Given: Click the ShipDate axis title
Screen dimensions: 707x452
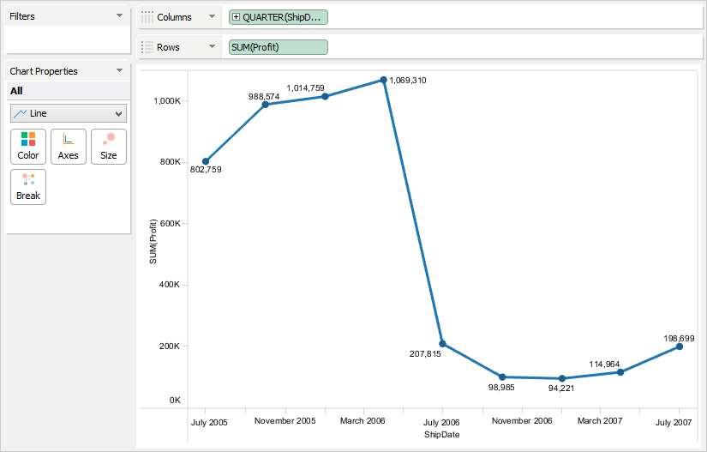Looking at the screenshot, I should tap(441, 435).
